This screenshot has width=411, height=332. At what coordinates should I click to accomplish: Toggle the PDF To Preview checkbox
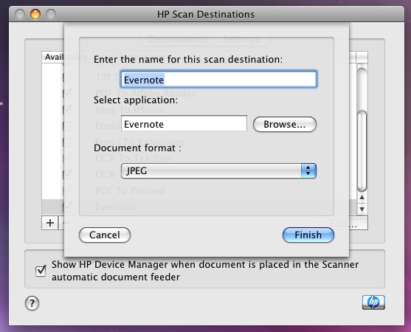67,191
